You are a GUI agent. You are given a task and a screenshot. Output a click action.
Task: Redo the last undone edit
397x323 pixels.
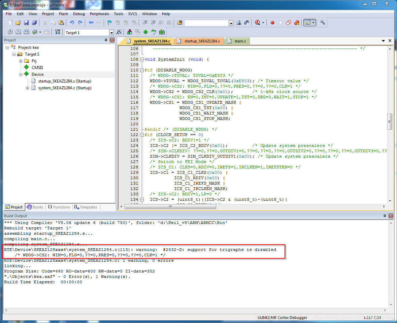pos(80,23)
